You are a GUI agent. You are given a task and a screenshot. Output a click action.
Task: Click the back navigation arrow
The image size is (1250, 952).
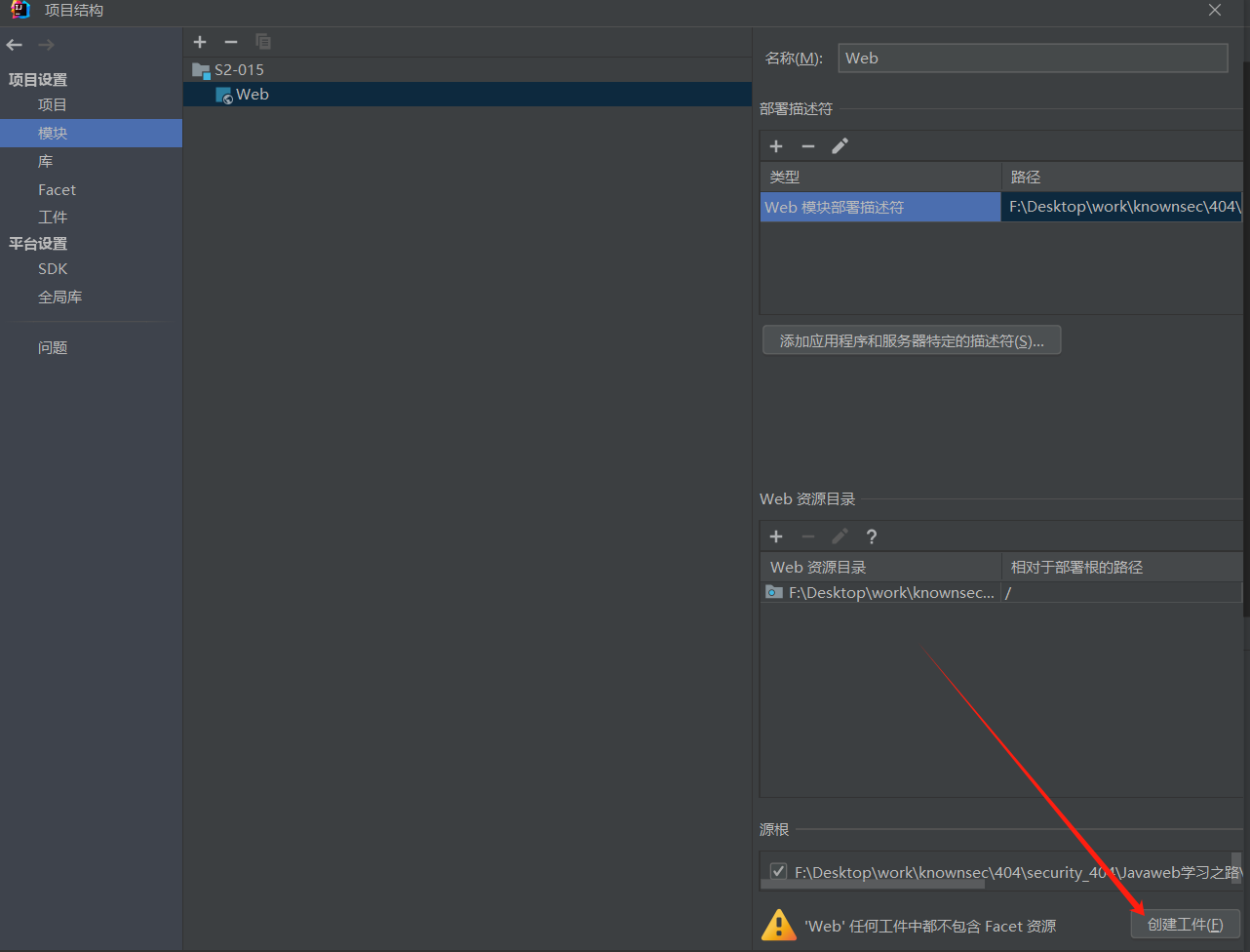click(x=14, y=45)
